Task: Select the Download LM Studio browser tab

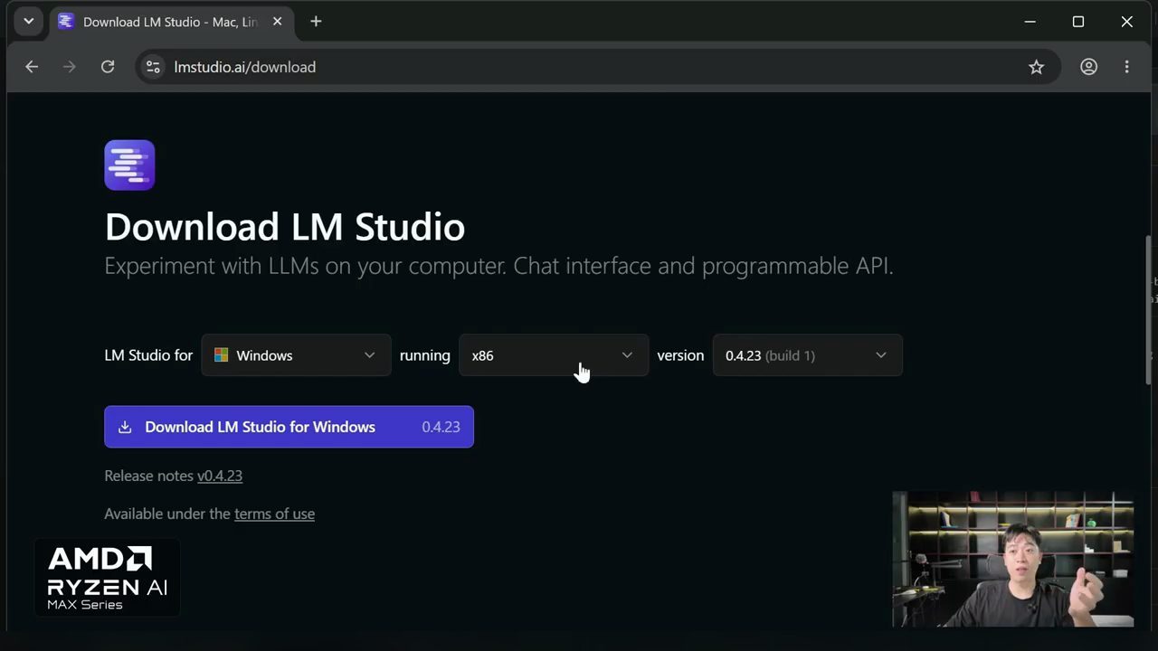Action: pyautogui.click(x=172, y=22)
